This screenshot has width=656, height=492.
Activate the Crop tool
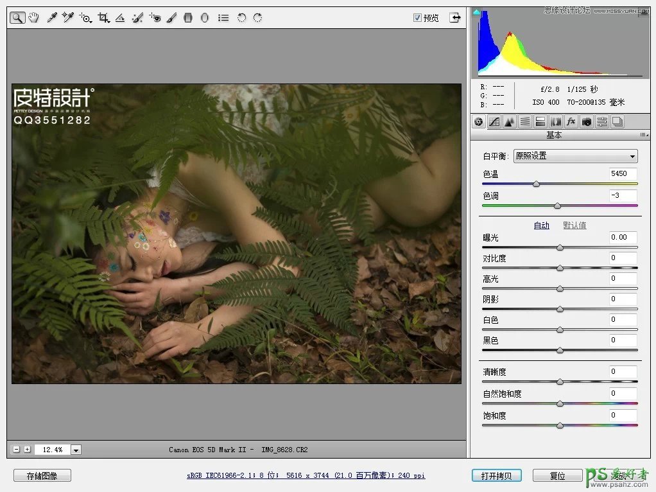click(x=103, y=18)
